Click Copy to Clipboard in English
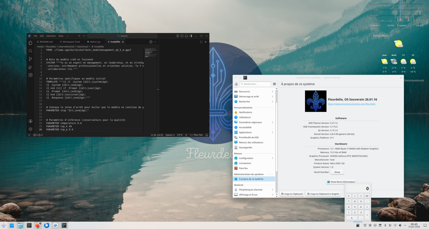Viewport: 429px width, 229px height. click(x=323, y=194)
